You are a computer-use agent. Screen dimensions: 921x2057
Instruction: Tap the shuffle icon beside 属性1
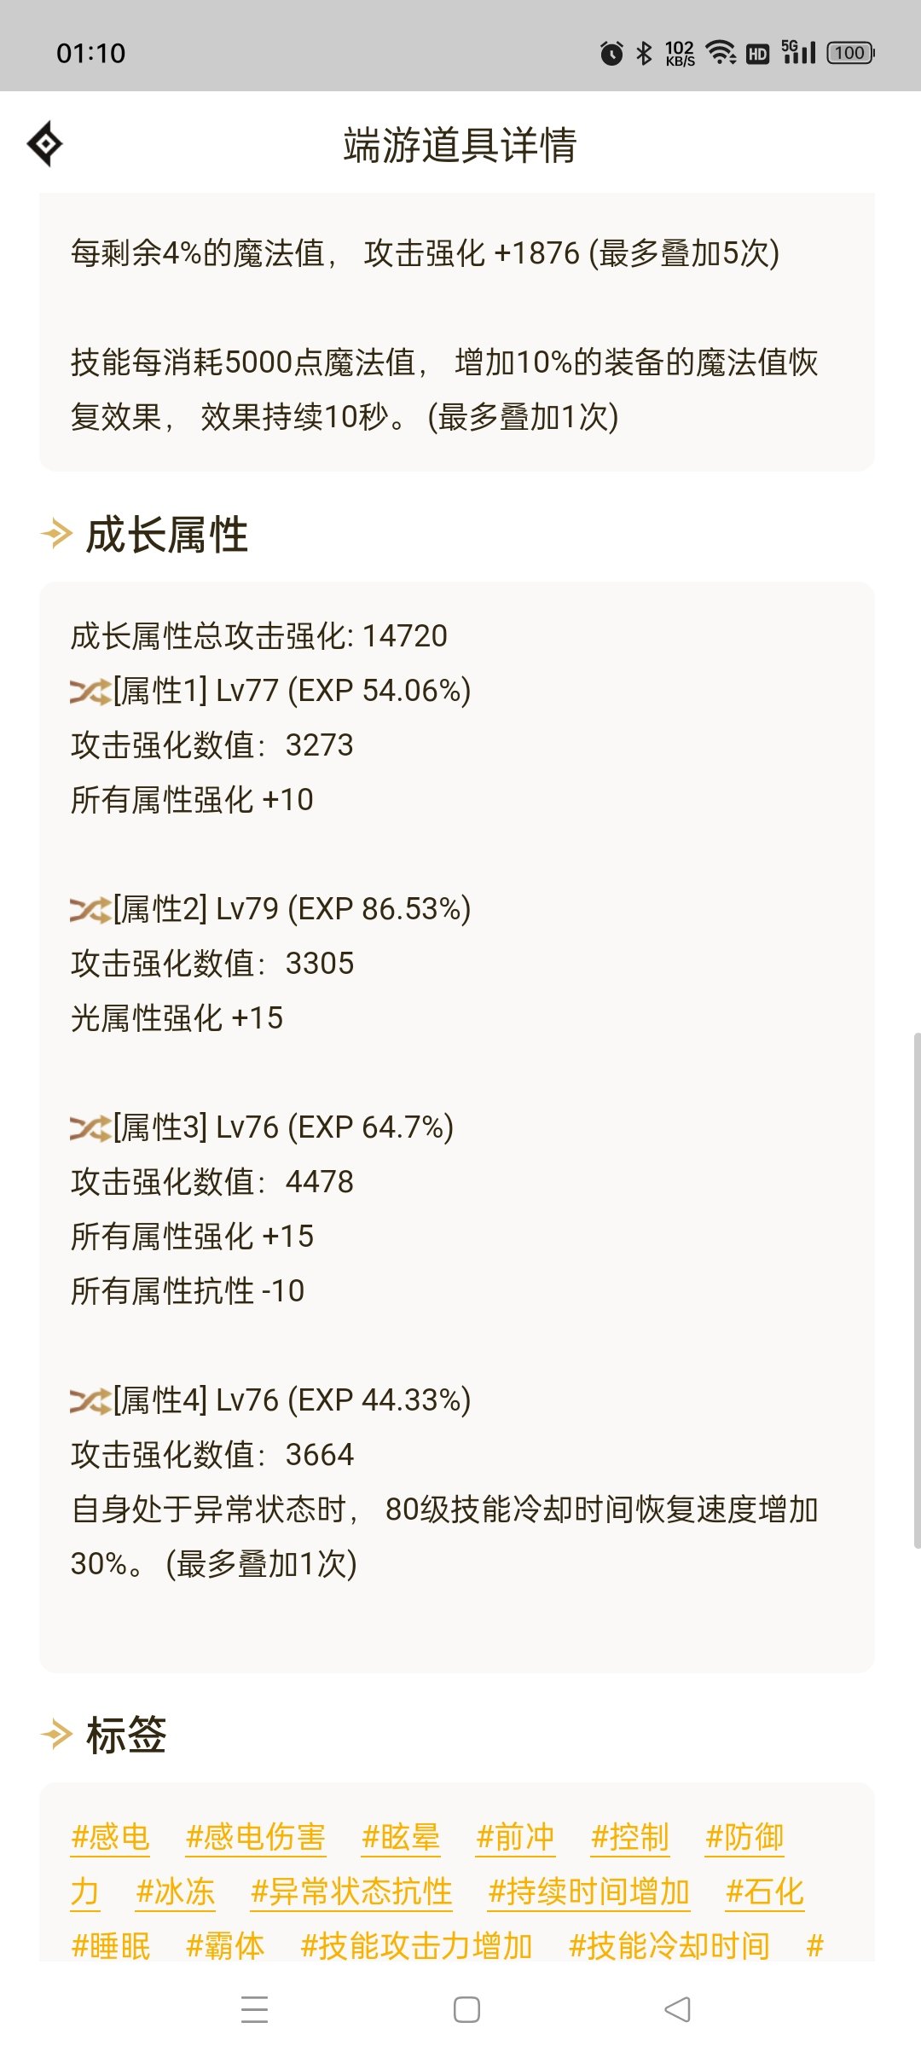pos(90,692)
